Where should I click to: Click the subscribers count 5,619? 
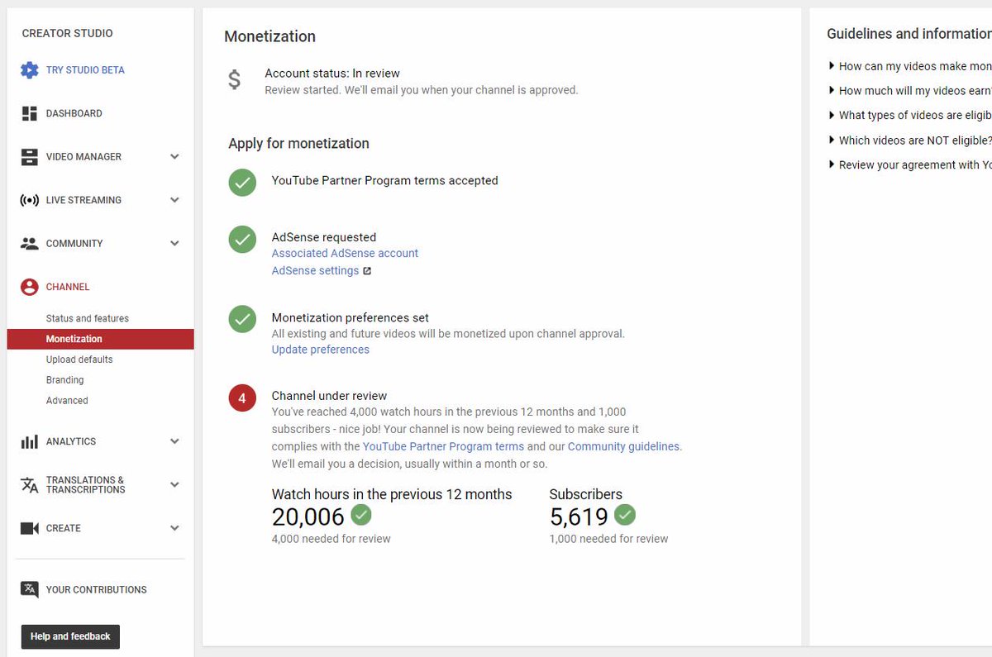tap(579, 517)
